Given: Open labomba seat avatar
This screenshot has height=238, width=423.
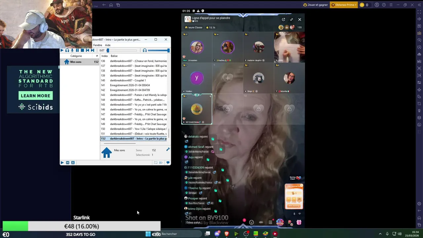Looking at the screenshot, I should (x=289, y=78).
